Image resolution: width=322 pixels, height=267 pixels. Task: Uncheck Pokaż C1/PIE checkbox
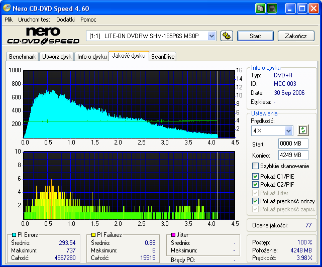255,176
